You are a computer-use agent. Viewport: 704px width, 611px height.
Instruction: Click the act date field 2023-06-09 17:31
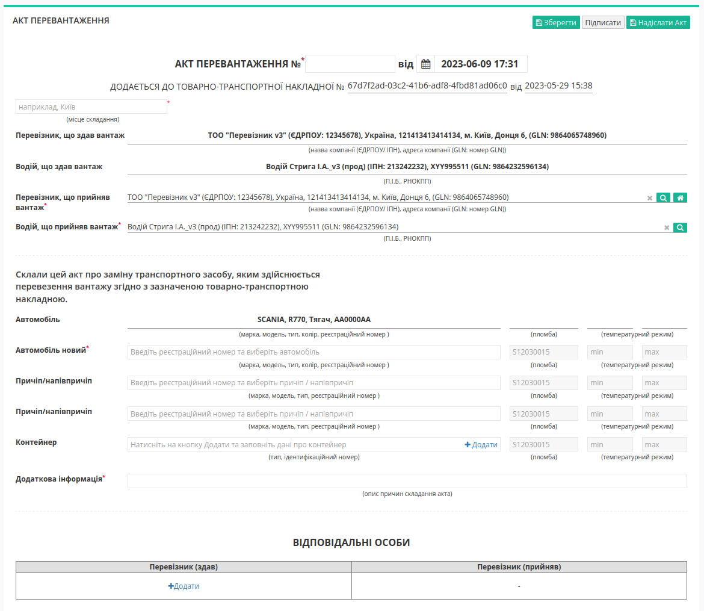pyautogui.click(x=481, y=64)
